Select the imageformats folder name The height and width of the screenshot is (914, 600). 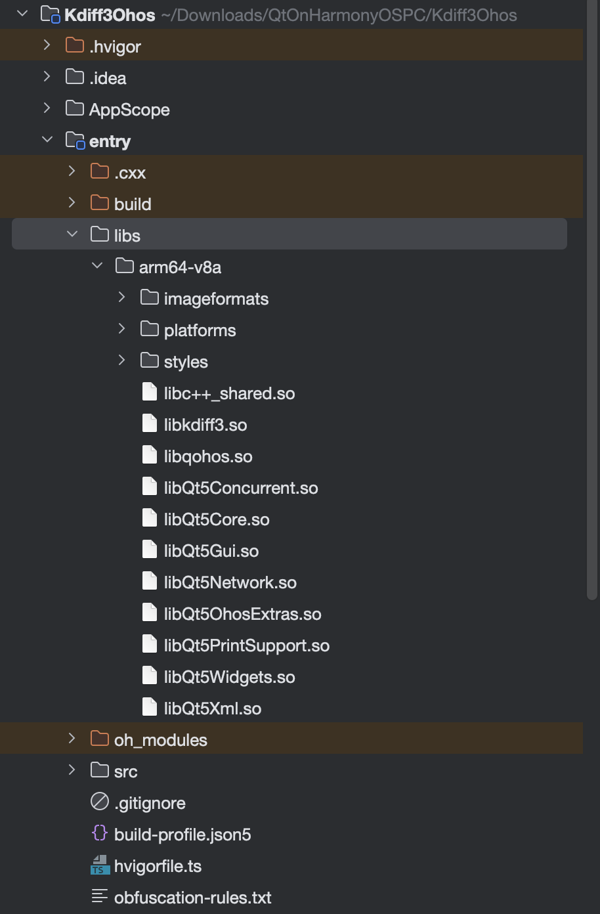tap(216, 299)
